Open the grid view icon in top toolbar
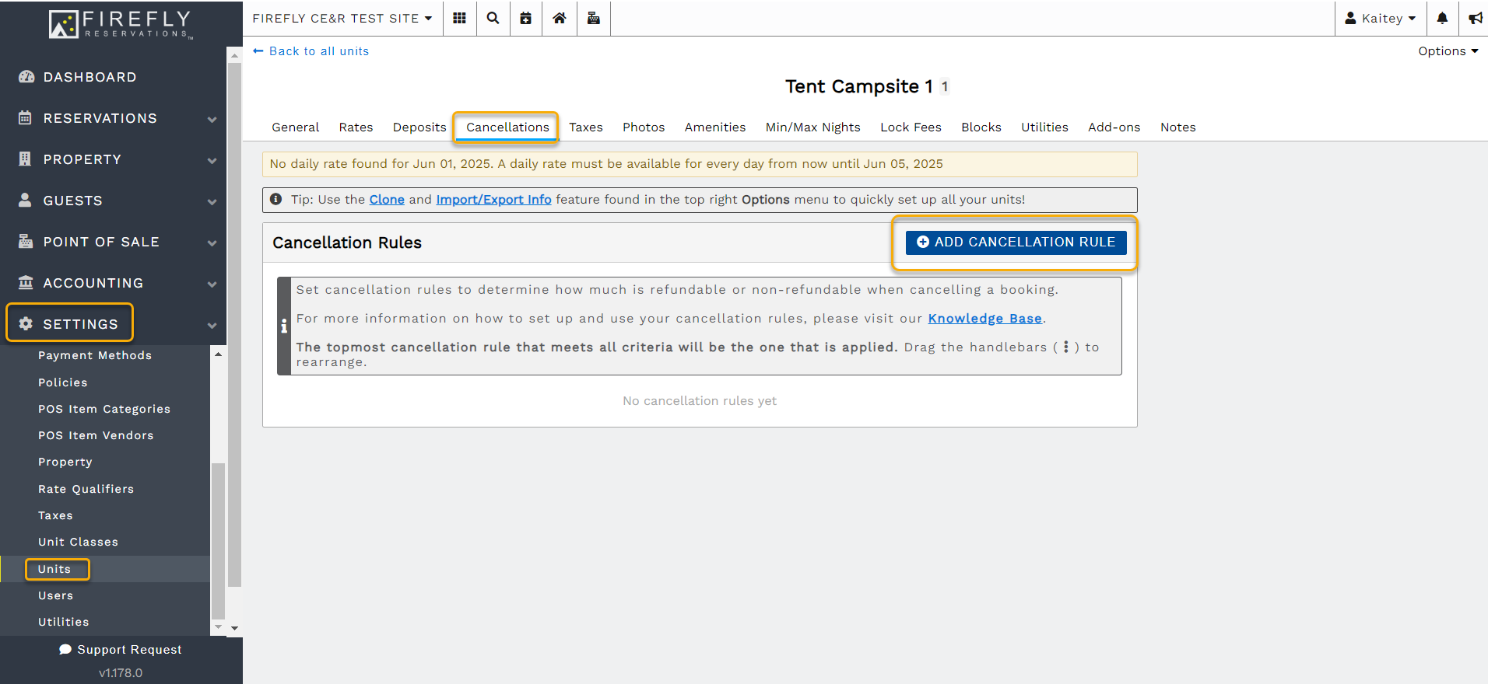1488x684 pixels. (459, 18)
